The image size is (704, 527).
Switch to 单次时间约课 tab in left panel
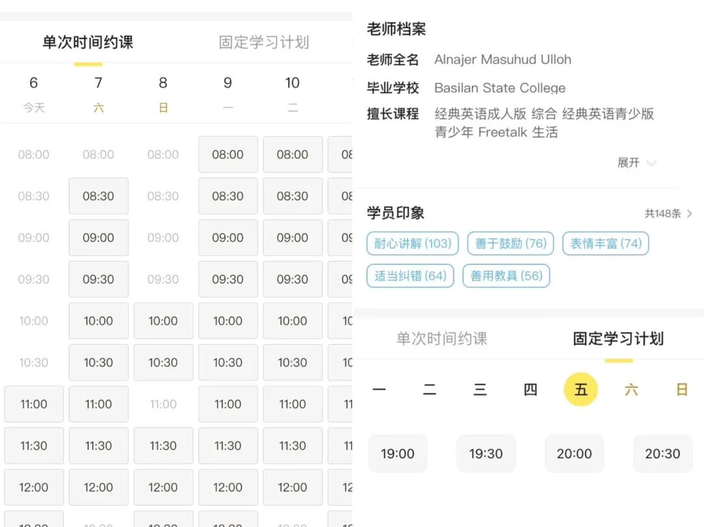click(x=88, y=42)
